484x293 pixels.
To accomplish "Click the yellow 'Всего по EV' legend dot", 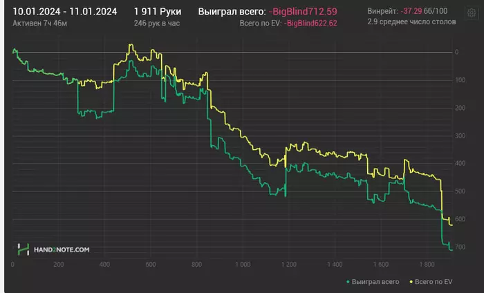I will point(411,282).
